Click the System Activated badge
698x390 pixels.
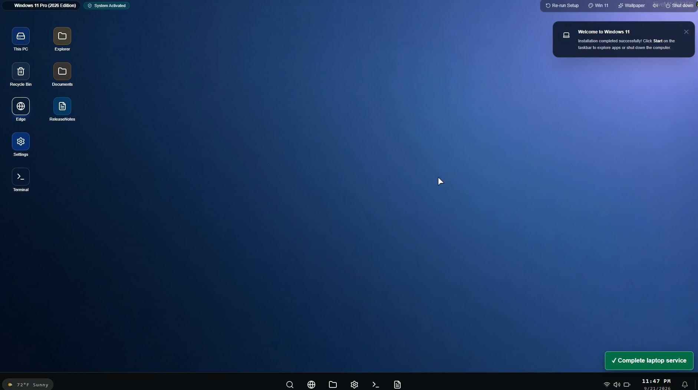[x=106, y=6]
